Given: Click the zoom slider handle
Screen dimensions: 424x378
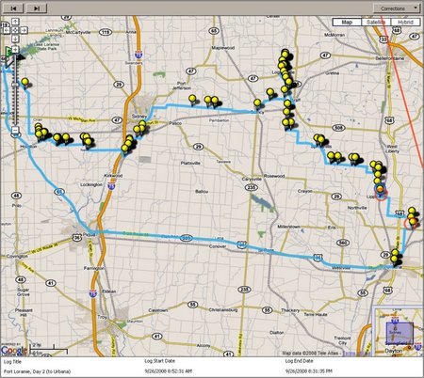Looking at the screenshot, I should pos(15,85).
